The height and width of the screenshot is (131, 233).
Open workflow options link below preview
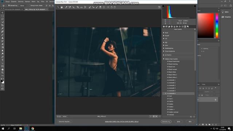pyautogui.click(x=122, y=122)
